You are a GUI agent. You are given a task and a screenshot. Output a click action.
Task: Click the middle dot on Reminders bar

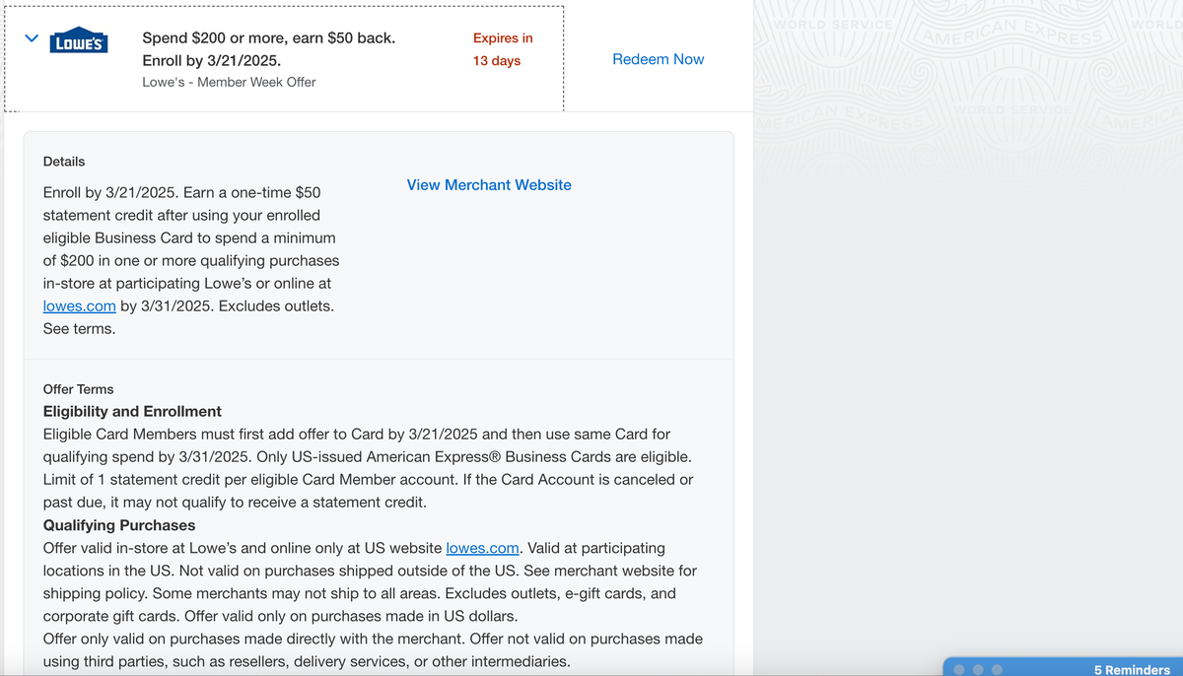click(977, 668)
